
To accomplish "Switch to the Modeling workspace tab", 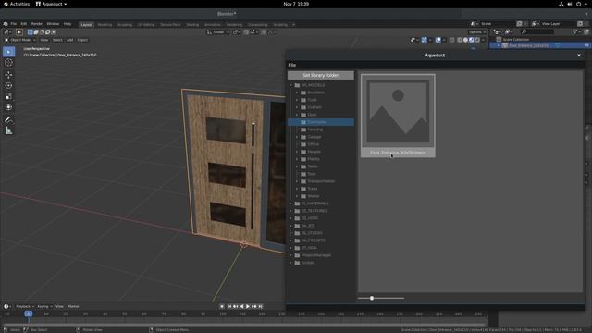I will [x=105, y=25].
